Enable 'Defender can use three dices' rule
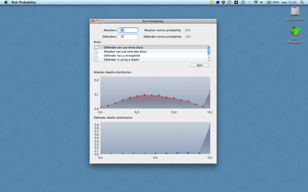Screen dimensions: 308x192 click(x=96, y=48)
